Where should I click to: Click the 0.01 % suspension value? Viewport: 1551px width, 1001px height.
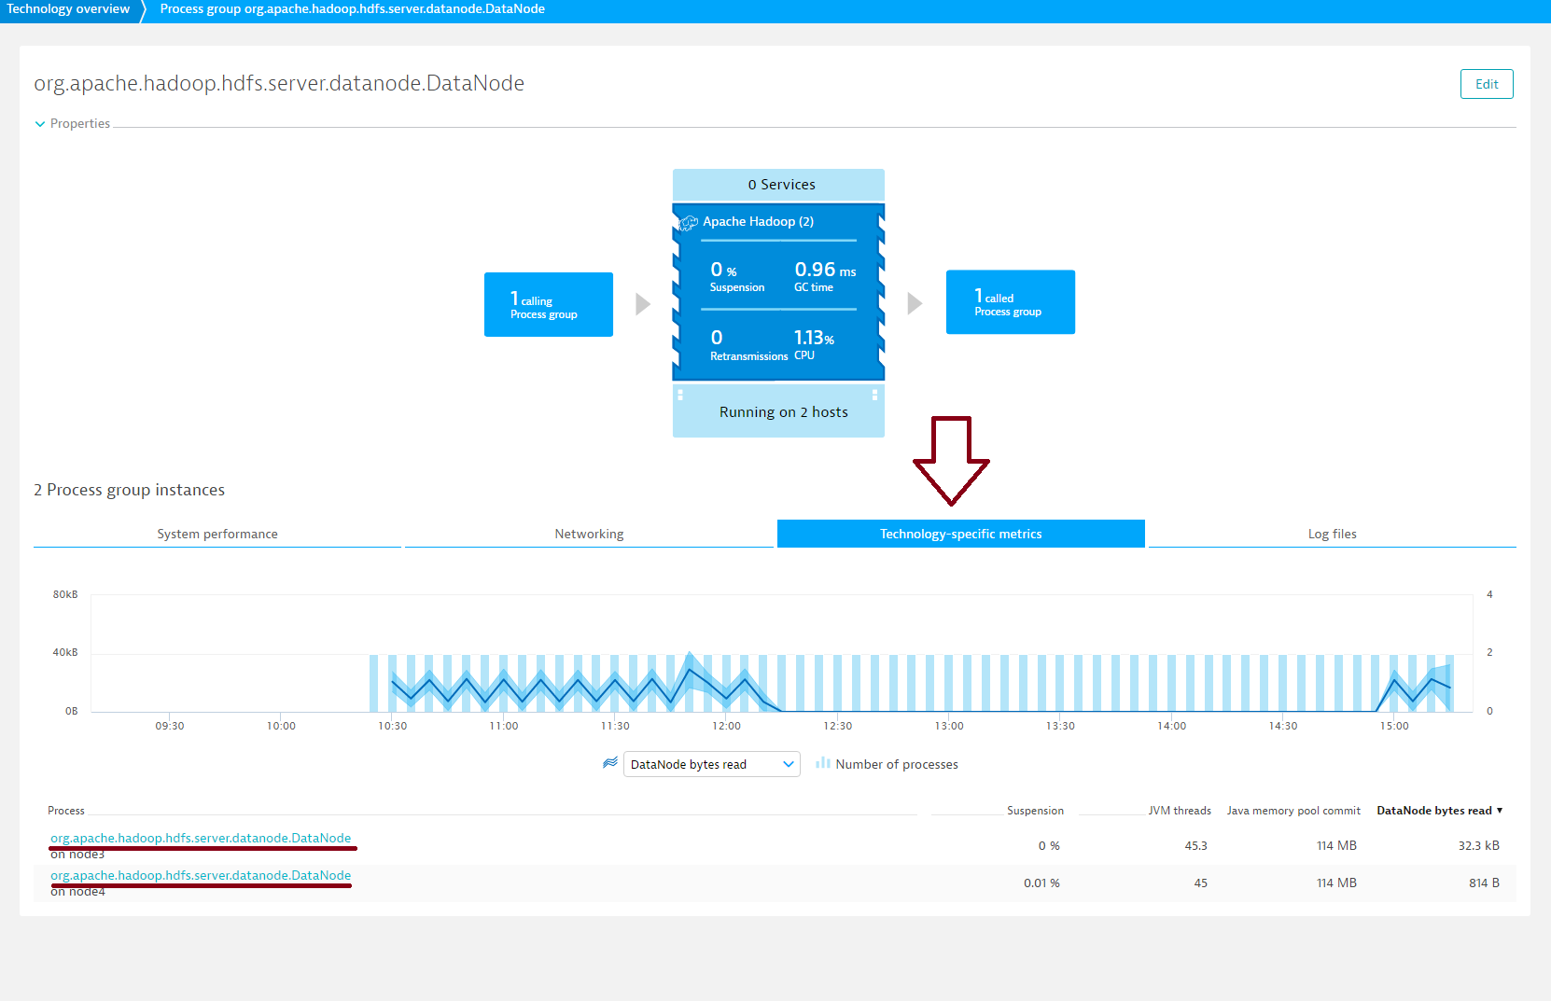[x=1041, y=883]
